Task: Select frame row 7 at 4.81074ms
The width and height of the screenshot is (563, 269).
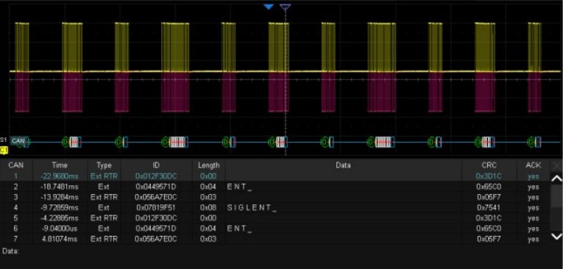Action: (275, 239)
